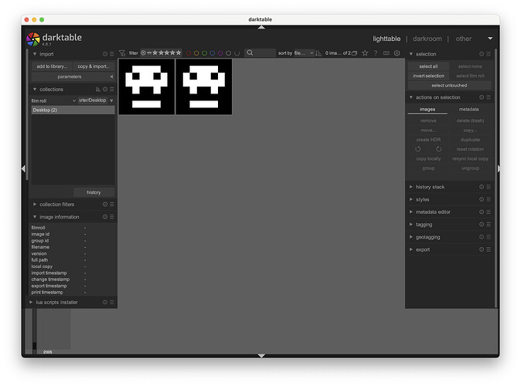521x386 pixels.
Task: Expand the metadata editor module
Action: (411, 212)
